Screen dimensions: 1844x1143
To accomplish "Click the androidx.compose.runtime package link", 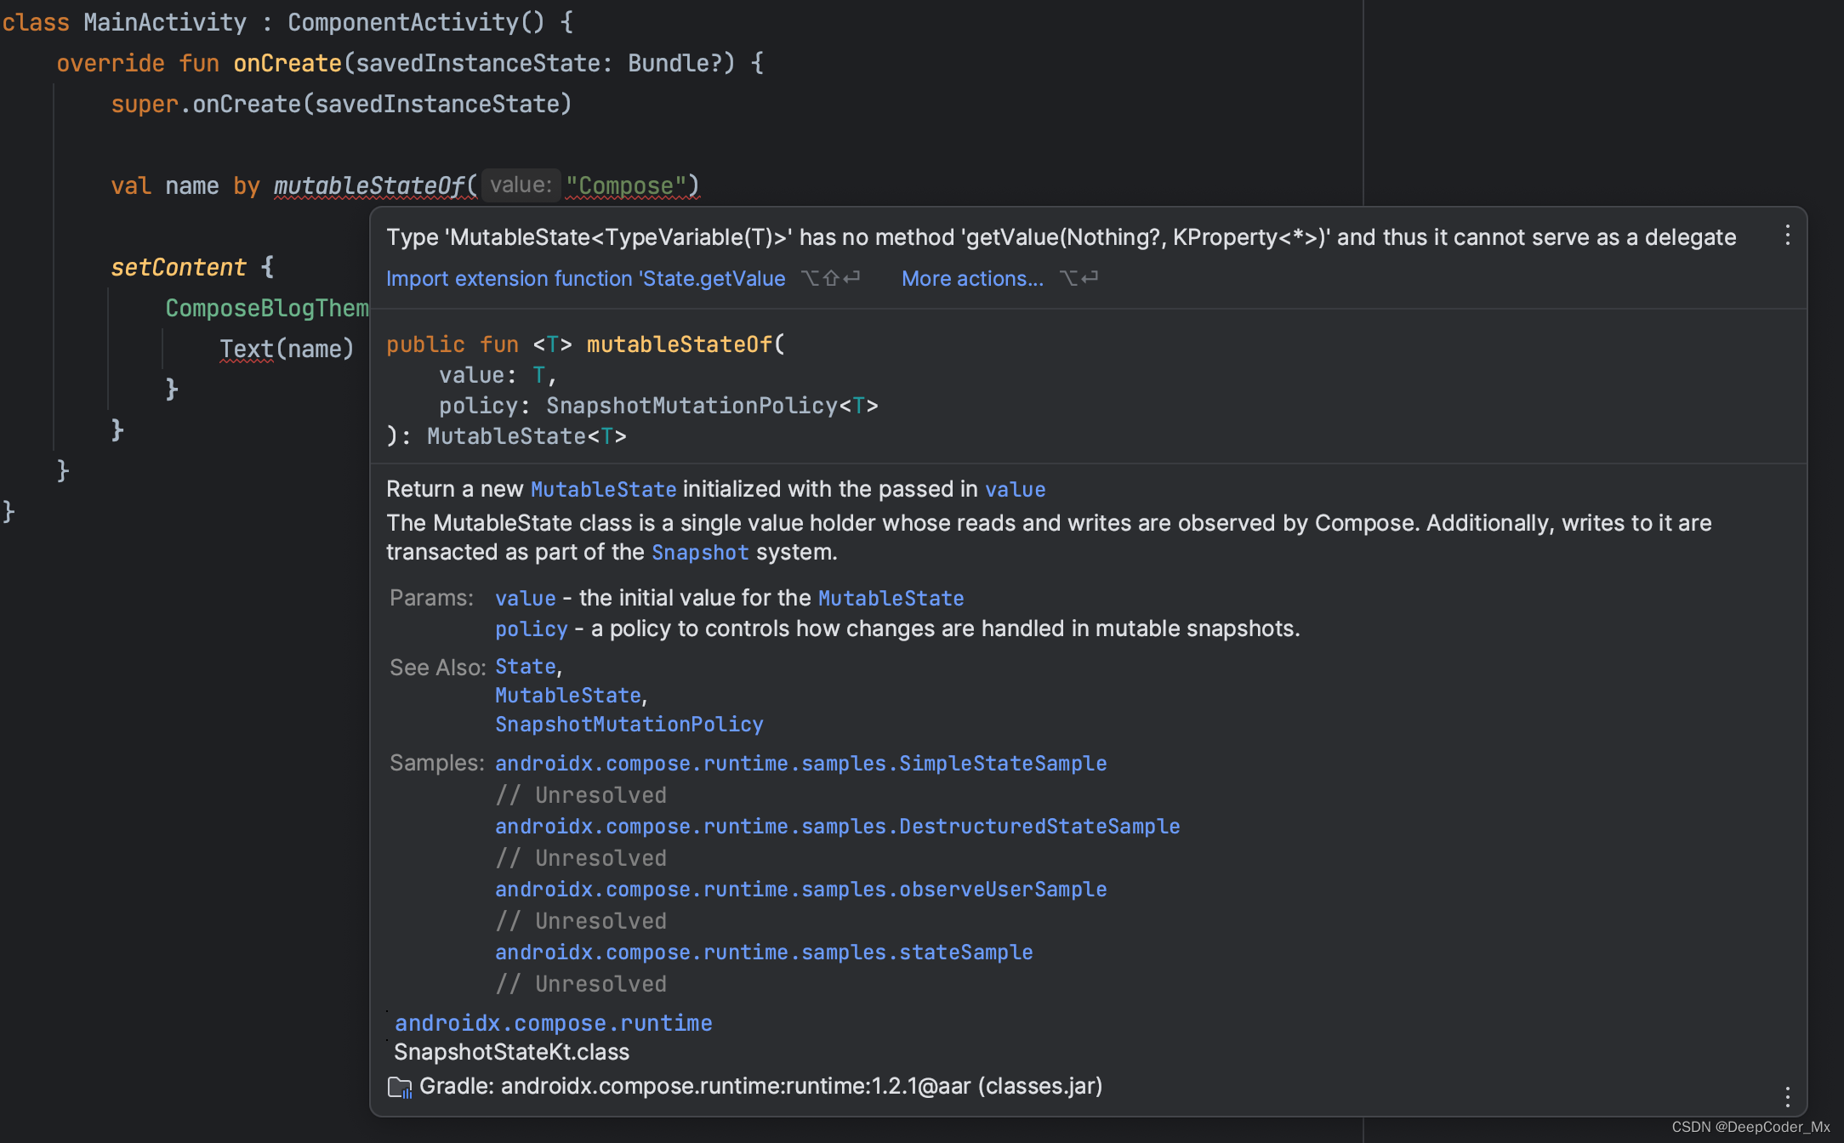I will coord(553,1023).
